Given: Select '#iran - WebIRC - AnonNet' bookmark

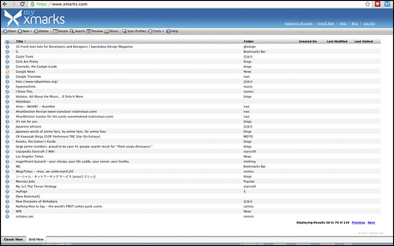Looking at the screenshot, I should click(x=35, y=107).
